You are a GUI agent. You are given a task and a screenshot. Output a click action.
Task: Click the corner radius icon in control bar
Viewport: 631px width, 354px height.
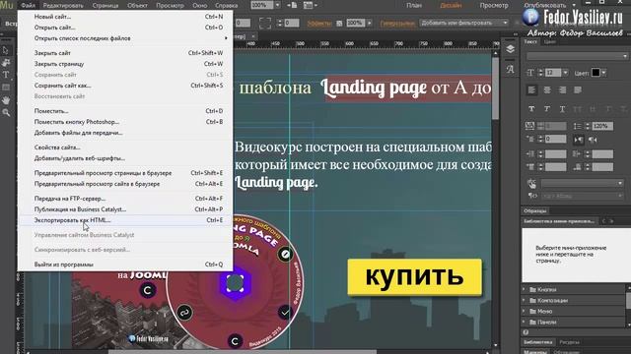(x=265, y=23)
